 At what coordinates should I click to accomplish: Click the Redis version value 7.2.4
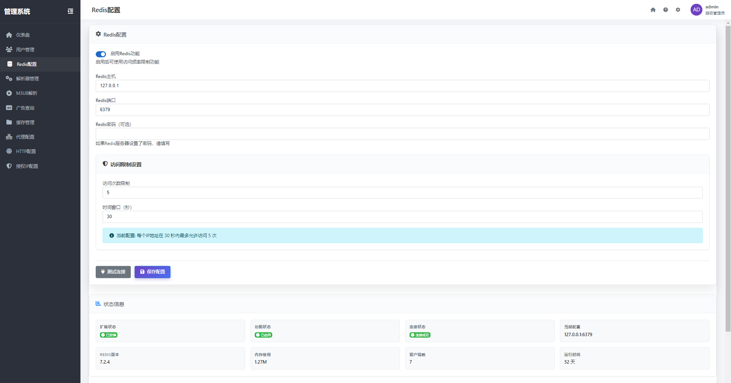pos(105,362)
